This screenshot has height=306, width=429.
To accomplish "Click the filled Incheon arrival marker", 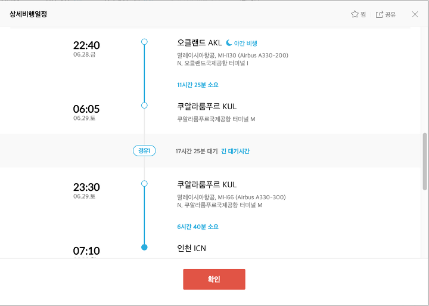I will (144, 248).
